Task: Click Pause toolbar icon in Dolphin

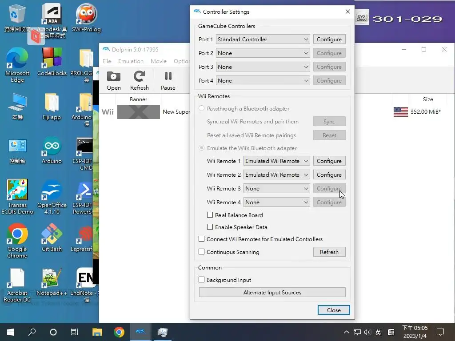Action: point(168,81)
